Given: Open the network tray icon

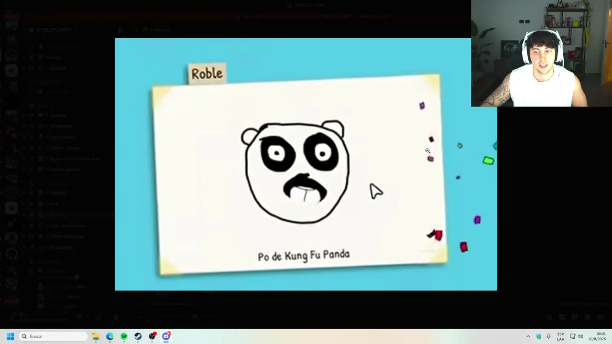Looking at the screenshot, I should (x=572, y=336).
